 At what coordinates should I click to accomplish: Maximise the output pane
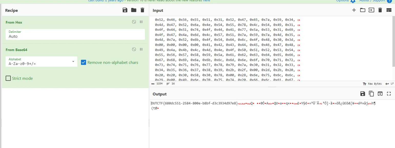pyautogui.click(x=389, y=94)
